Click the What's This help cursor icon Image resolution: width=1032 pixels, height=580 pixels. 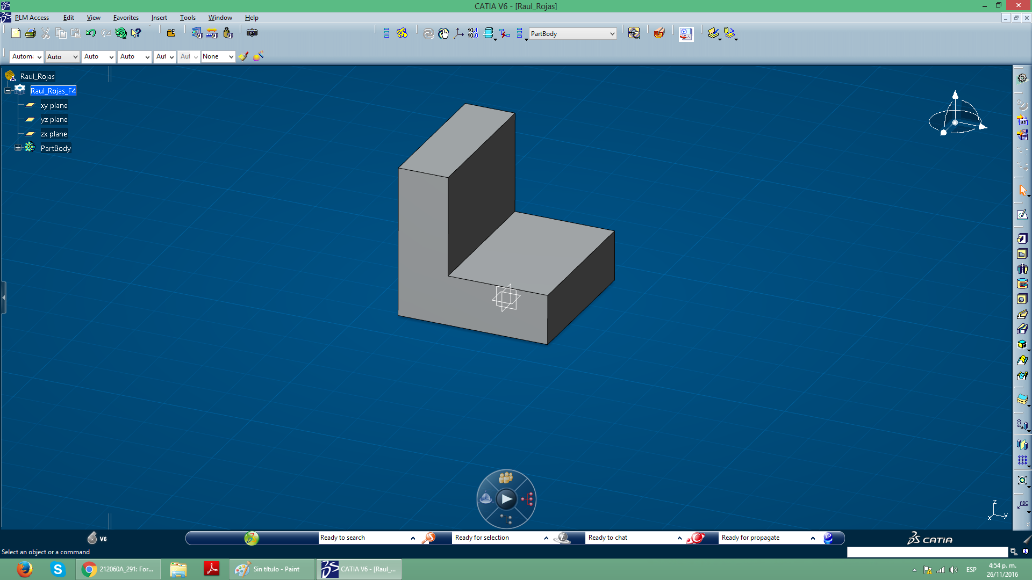[136, 33]
